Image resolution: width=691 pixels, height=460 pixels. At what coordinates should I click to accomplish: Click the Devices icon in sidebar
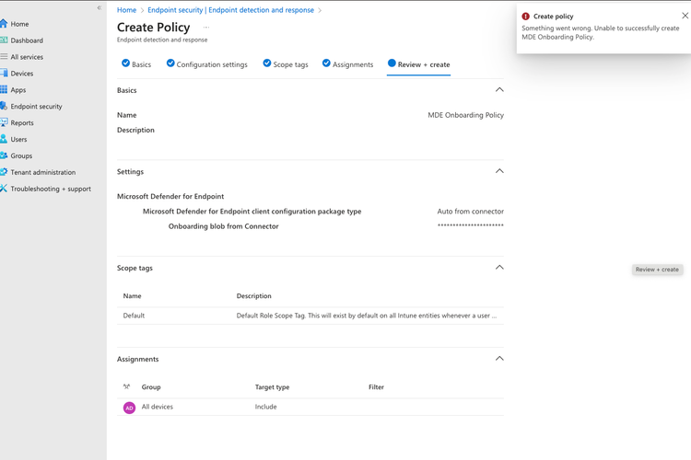[x=4, y=73]
